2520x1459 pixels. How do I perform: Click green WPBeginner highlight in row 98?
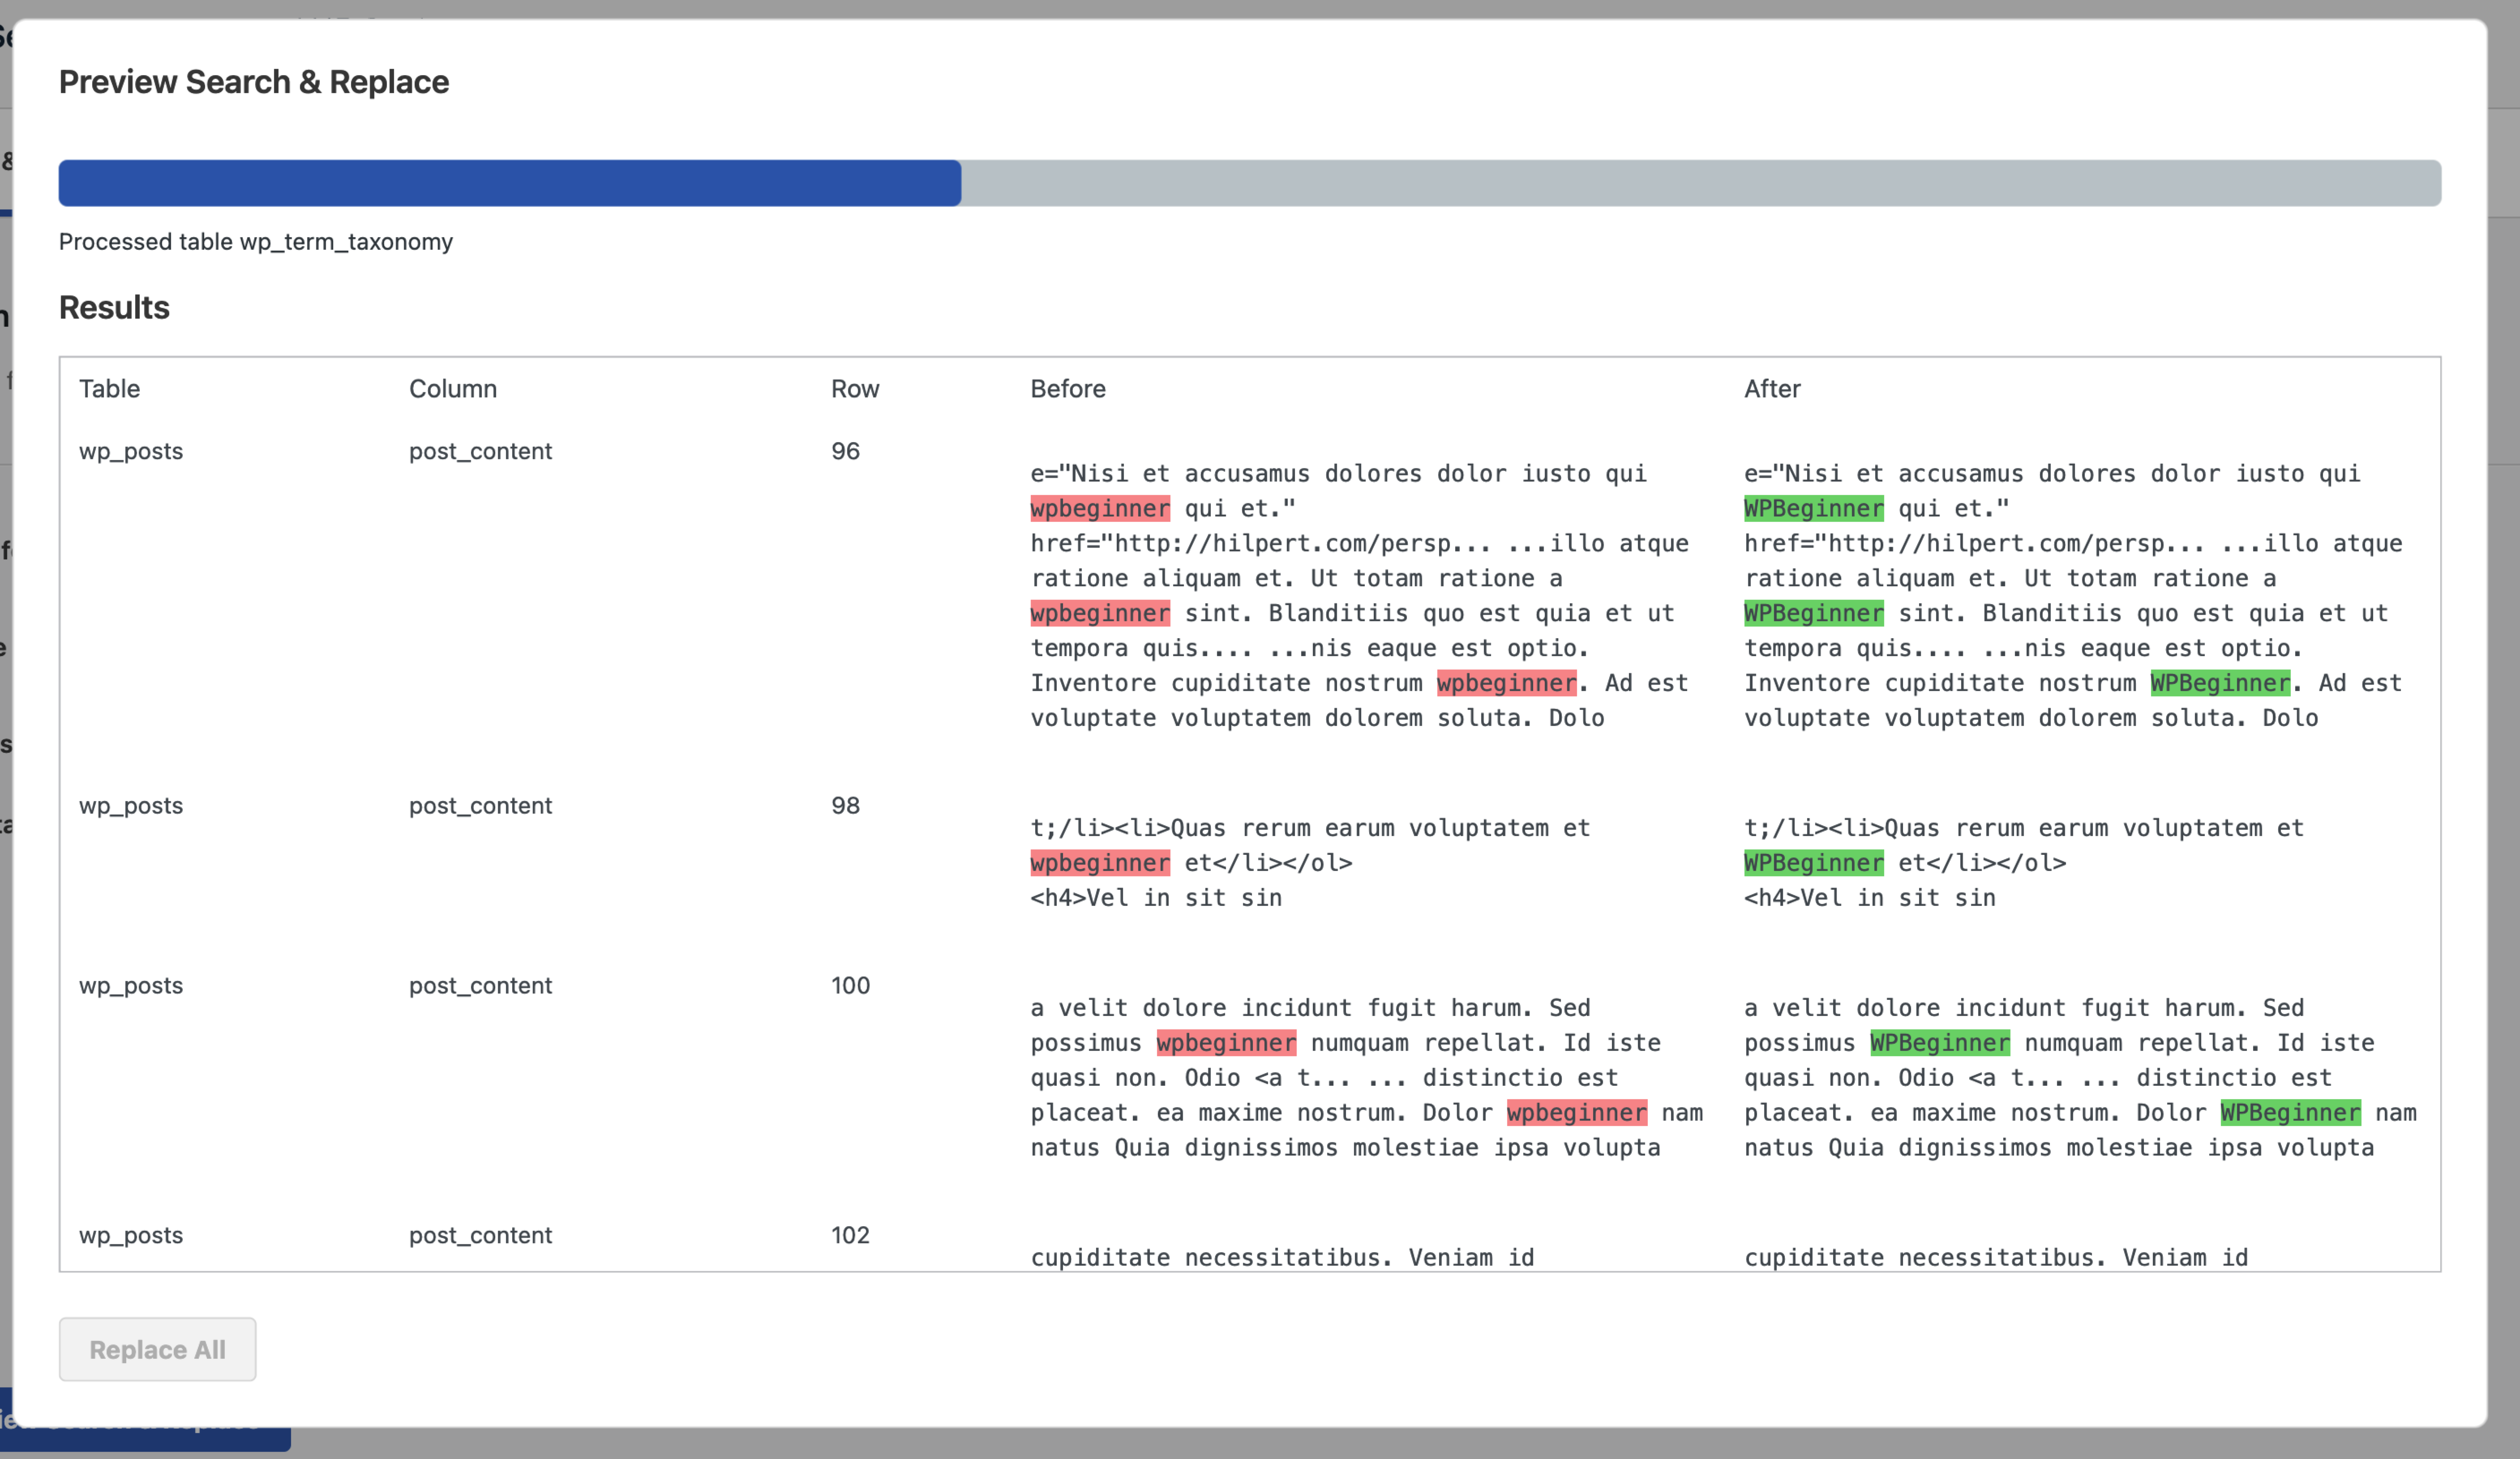click(1813, 862)
